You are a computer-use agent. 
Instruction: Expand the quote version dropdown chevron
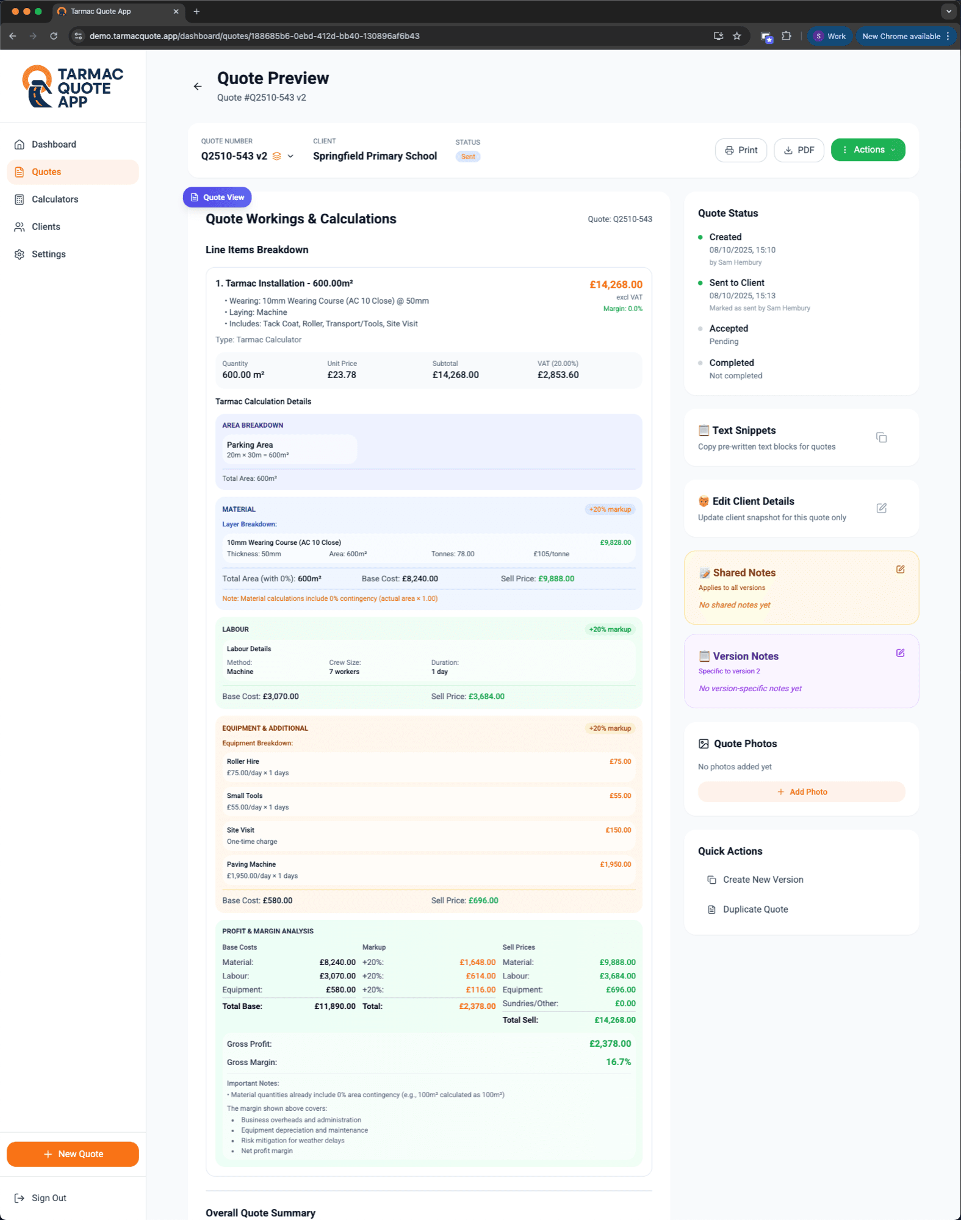(x=291, y=156)
